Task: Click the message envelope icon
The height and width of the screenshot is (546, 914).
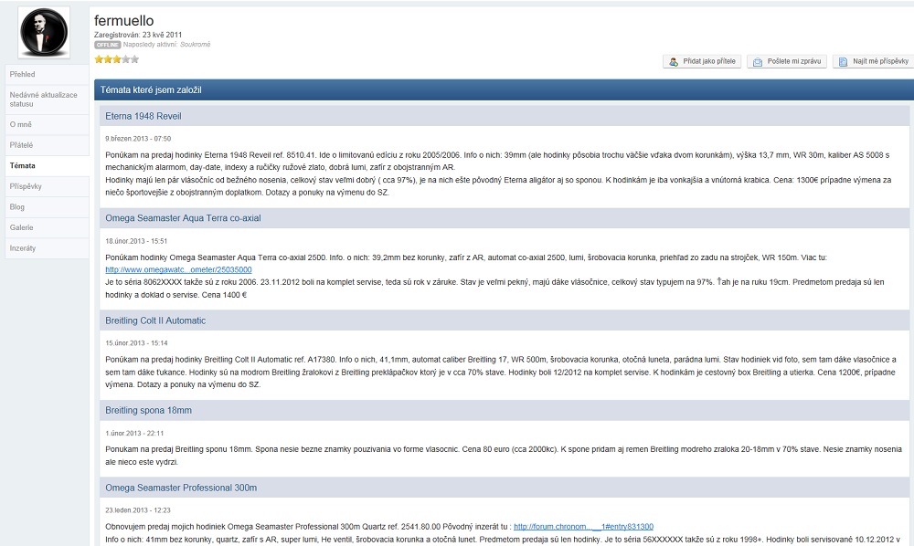Action: (x=757, y=62)
